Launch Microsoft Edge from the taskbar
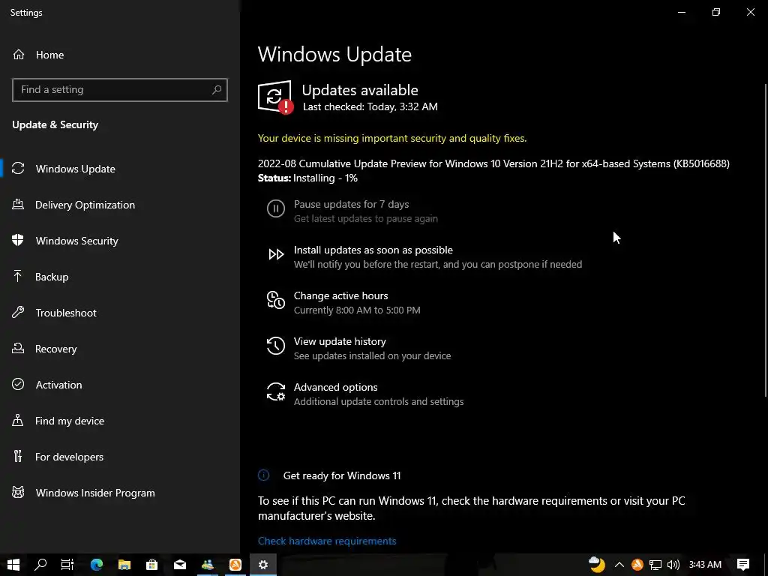768x576 pixels. tap(97, 565)
